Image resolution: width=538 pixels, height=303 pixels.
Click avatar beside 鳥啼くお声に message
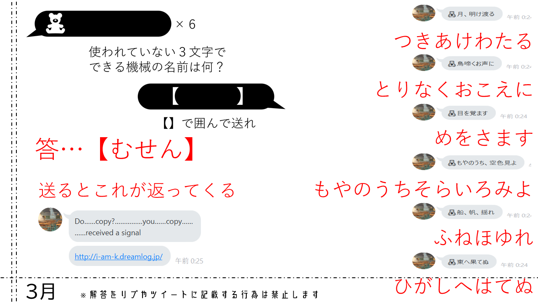pos(424,62)
